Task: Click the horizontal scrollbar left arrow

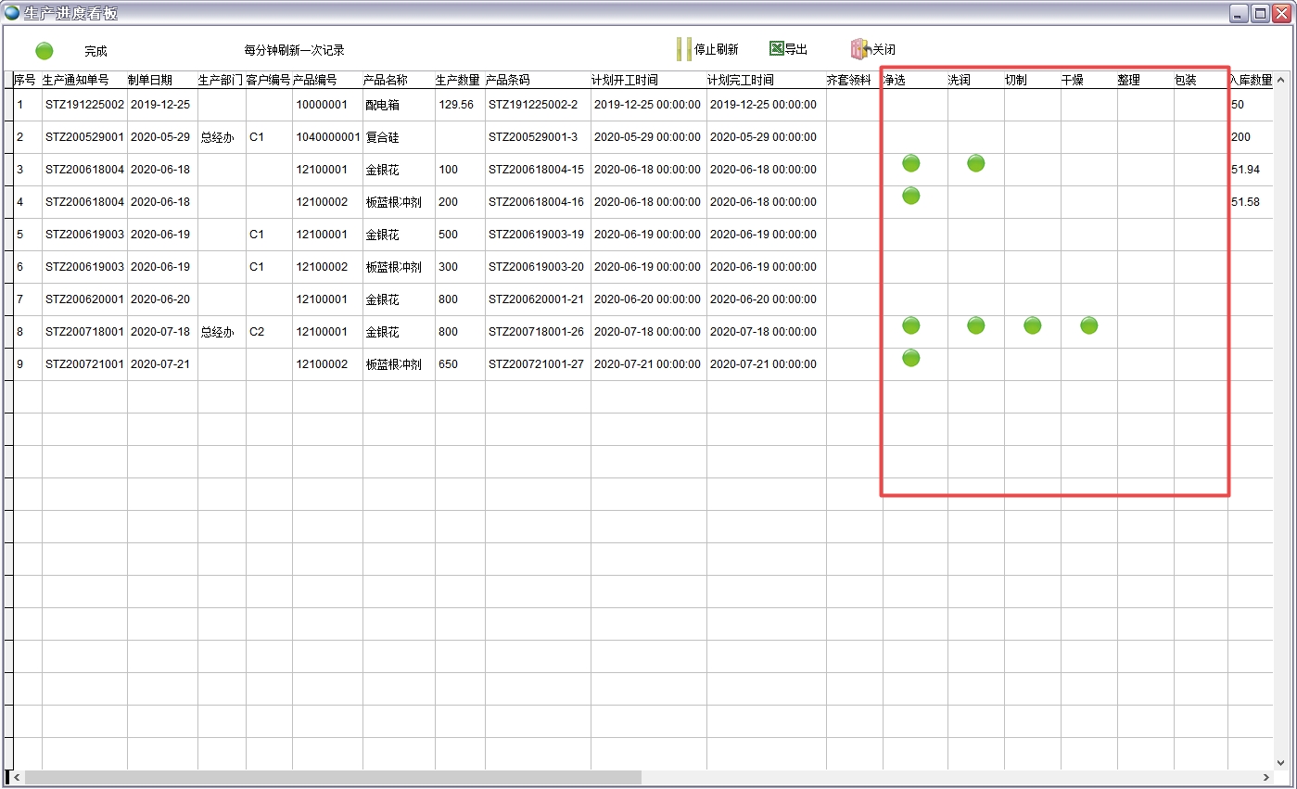Action: 17,777
